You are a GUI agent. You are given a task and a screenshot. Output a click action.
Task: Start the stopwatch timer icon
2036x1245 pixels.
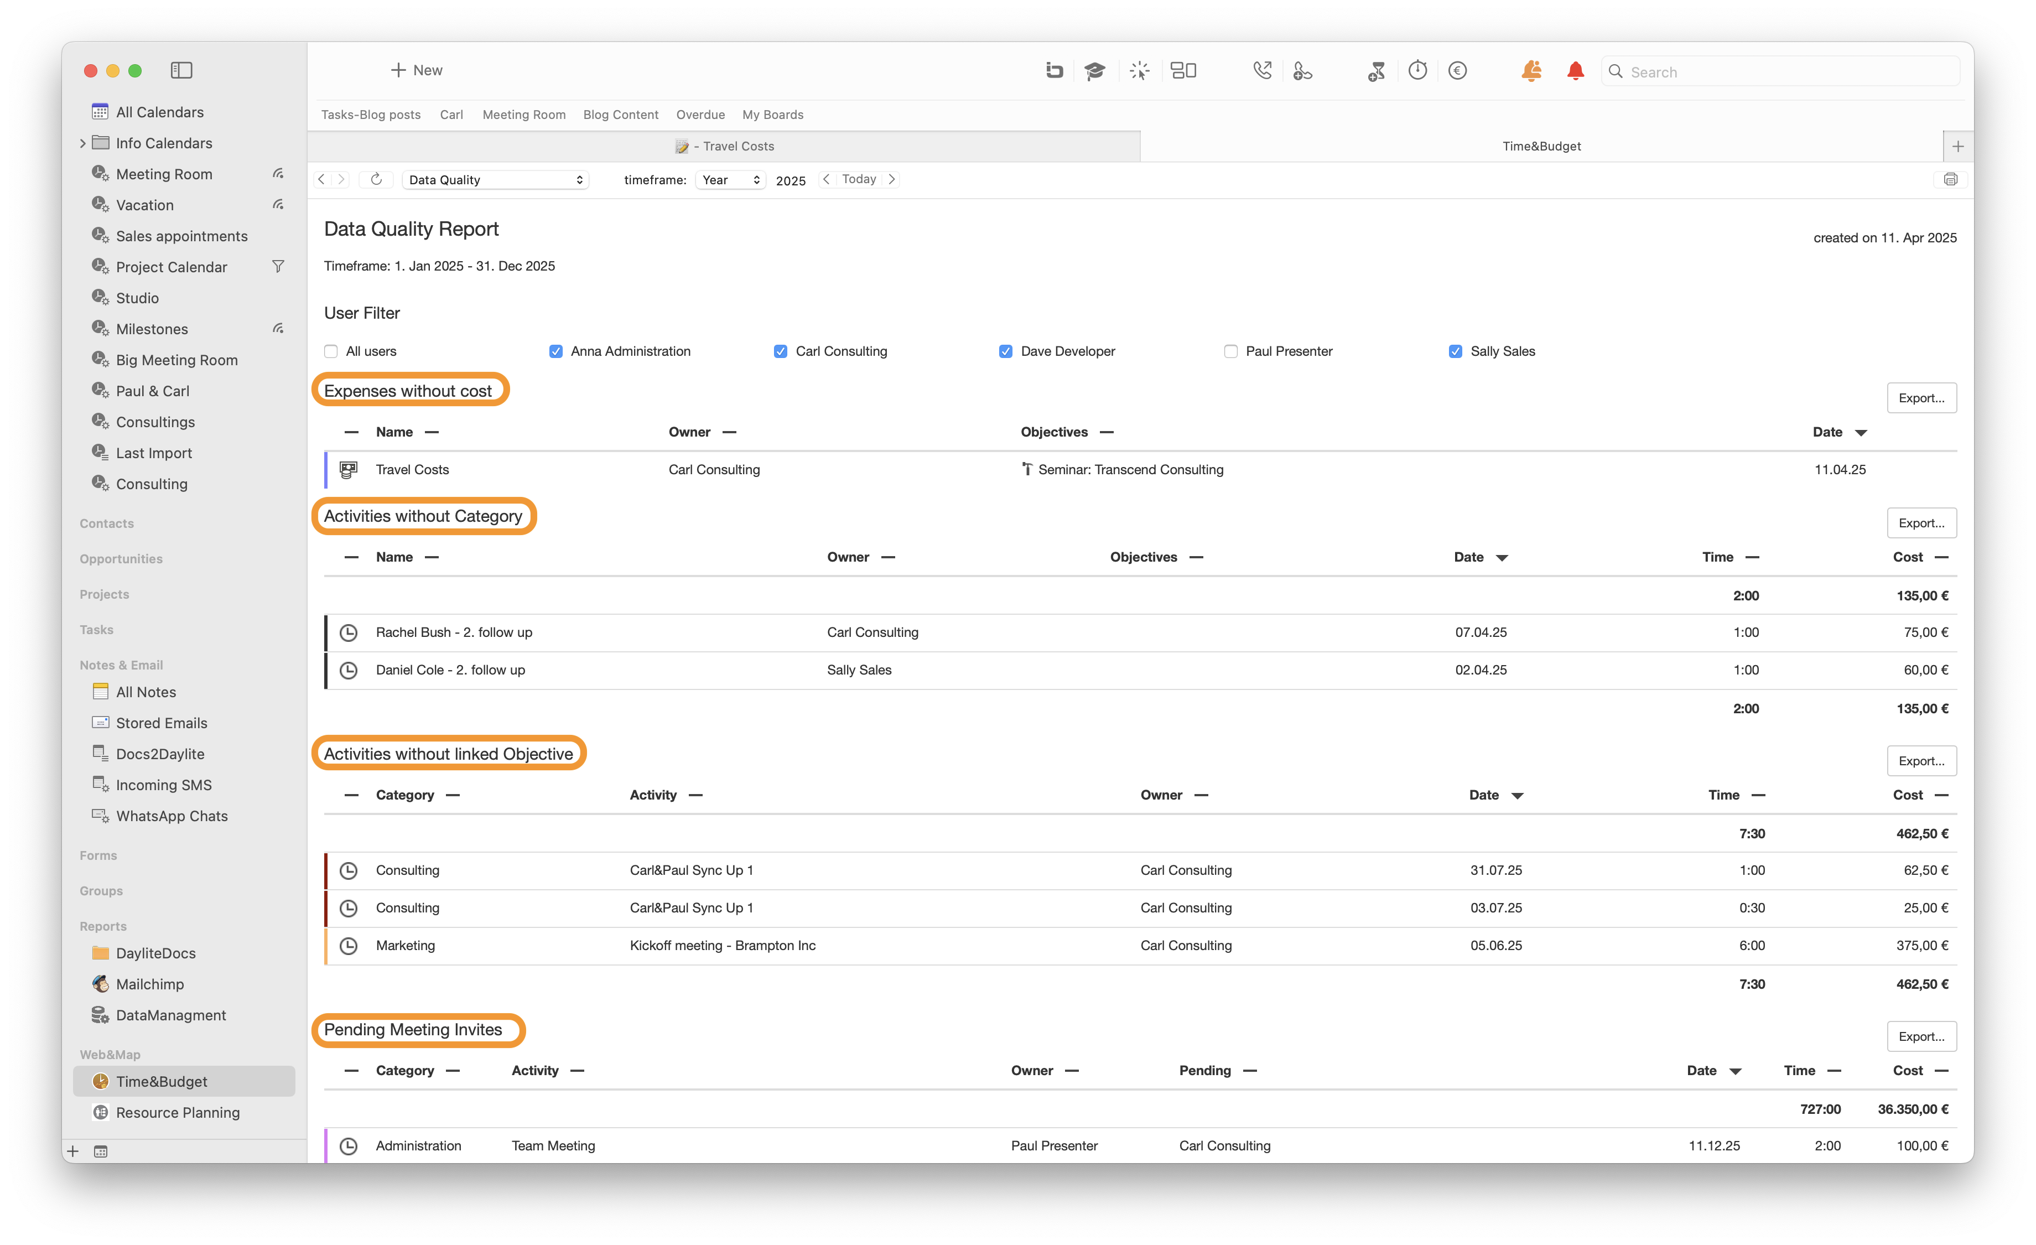pyautogui.click(x=1418, y=71)
